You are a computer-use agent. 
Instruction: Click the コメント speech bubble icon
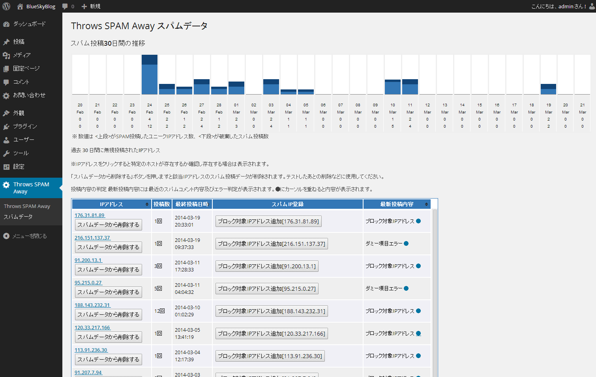pos(6,82)
